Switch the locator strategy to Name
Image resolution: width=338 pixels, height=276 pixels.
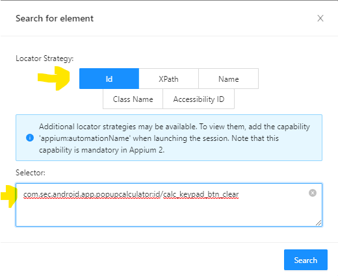(x=228, y=79)
